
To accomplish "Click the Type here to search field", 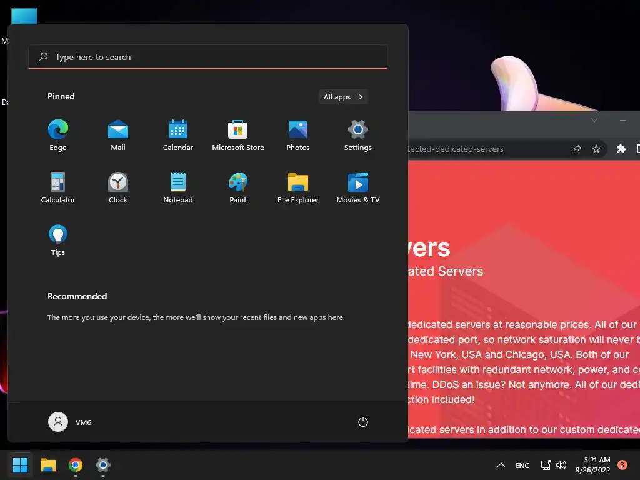I will [x=208, y=57].
